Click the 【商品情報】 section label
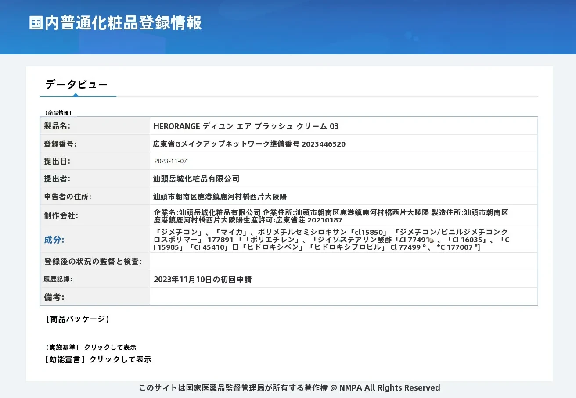This screenshot has width=576, height=398. tap(58, 113)
